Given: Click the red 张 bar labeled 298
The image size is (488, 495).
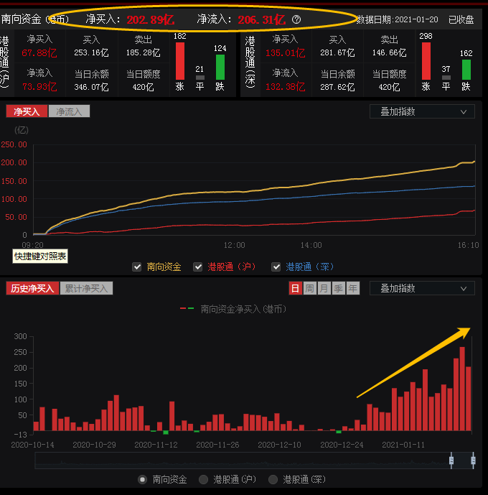Looking at the screenshot, I should (x=426, y=61).
